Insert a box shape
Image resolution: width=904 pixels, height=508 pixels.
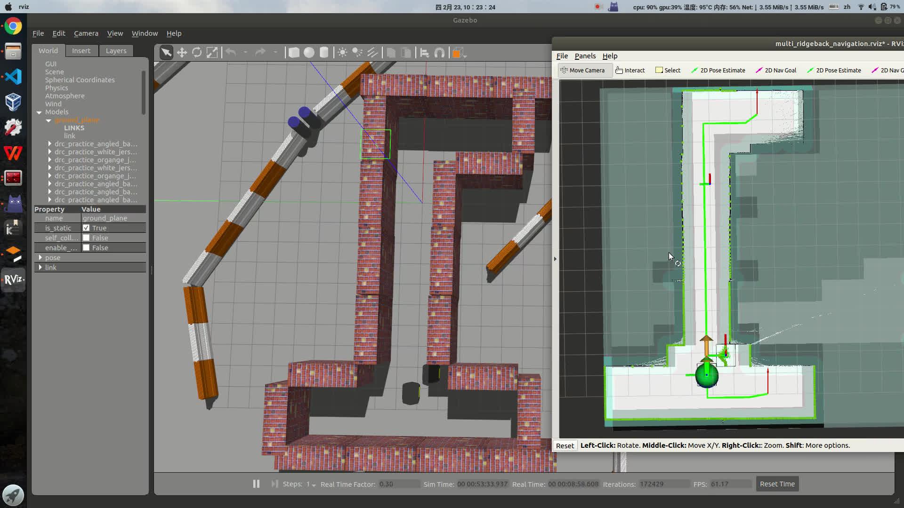pos(294,53)
